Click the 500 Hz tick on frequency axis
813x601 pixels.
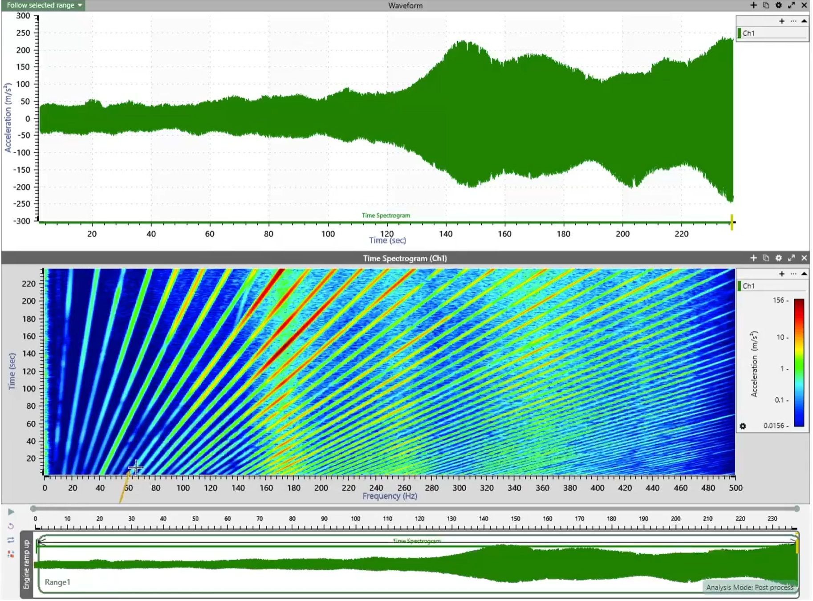(x=736, y=488)
